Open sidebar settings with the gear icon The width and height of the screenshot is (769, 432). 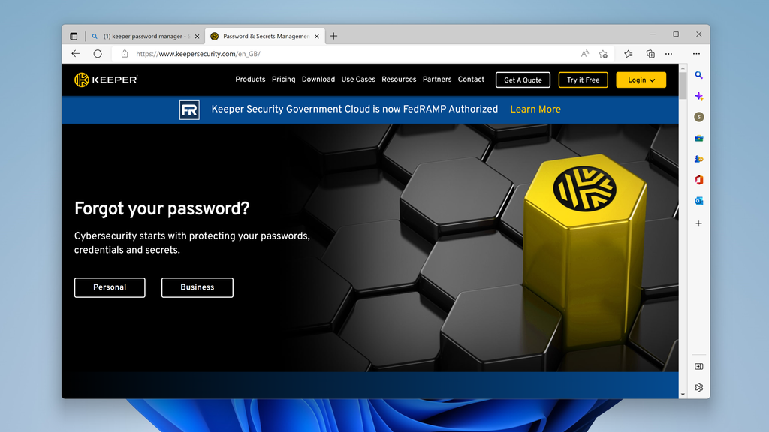pos(698,387)
